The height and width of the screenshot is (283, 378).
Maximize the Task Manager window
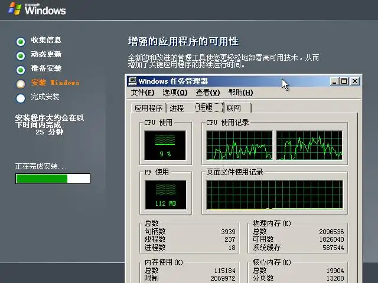coord(344,81)
